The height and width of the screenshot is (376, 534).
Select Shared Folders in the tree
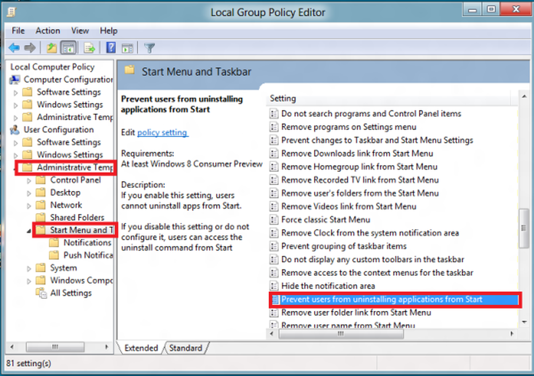[x=77, y=218]
